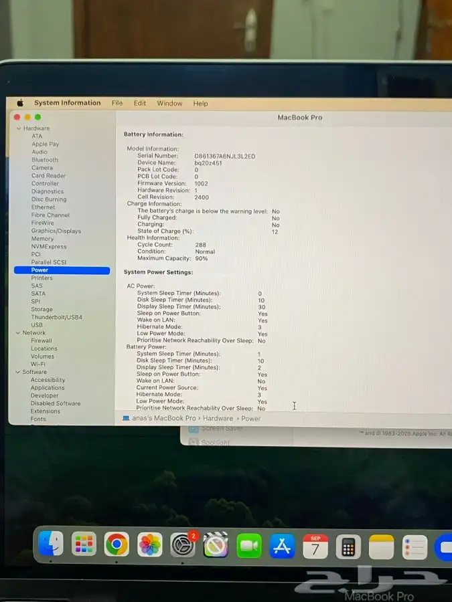Click the Maximum Capacity 90% value
The height and width of the screenshot is (602, 452).
point(202,258)
